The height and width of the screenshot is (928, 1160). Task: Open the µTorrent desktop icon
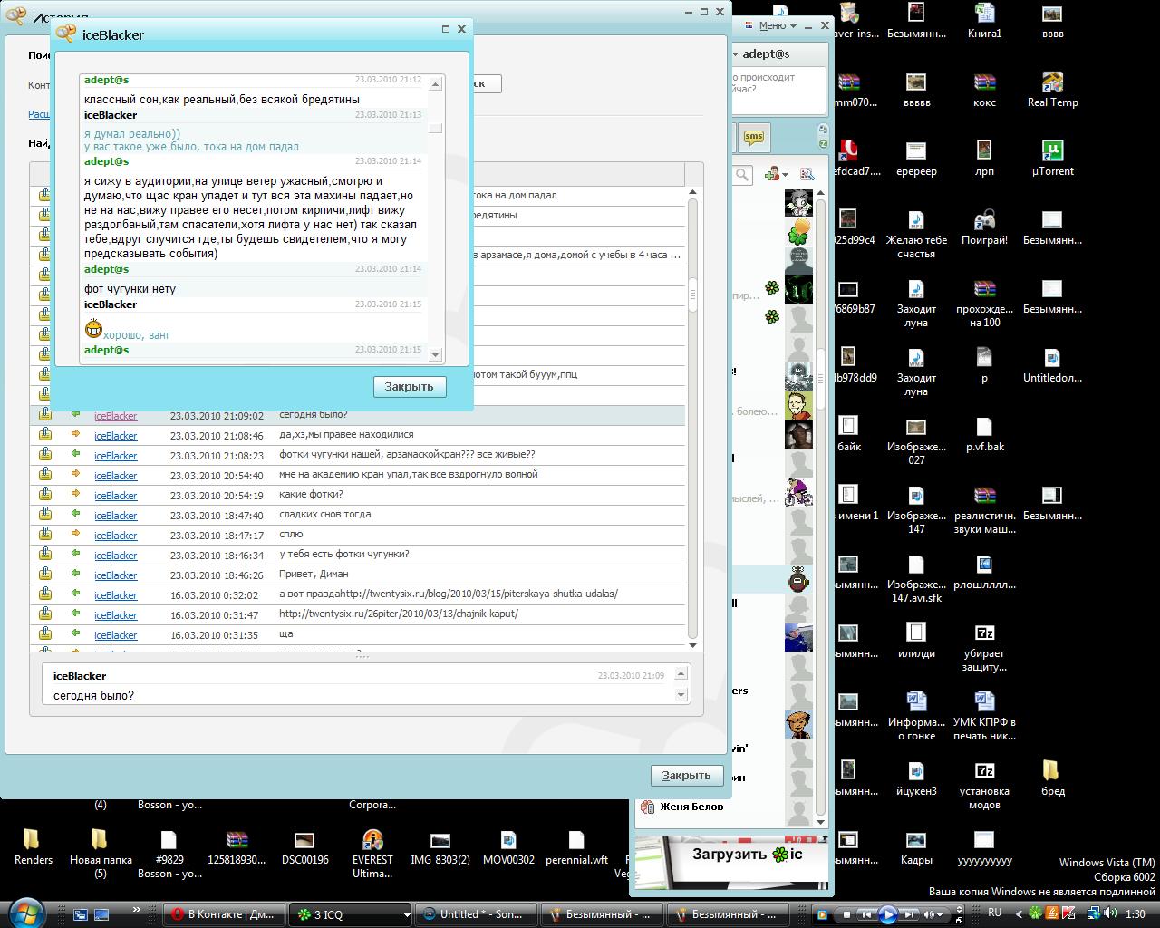[1052, 150]
